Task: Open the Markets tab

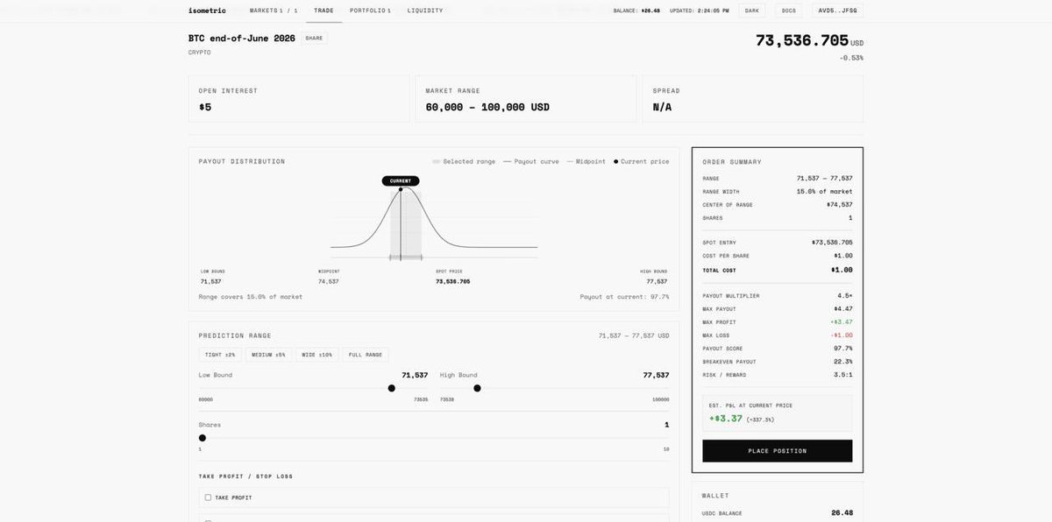Action: [274, 11]
